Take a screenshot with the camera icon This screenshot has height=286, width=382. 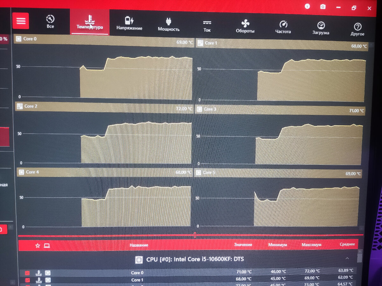(x=323, y=7)
